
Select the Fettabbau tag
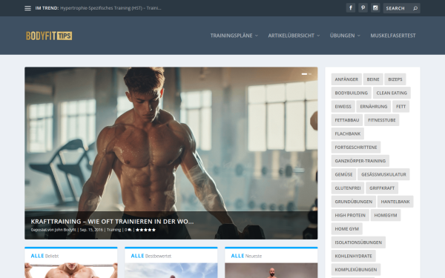(347, 120)
